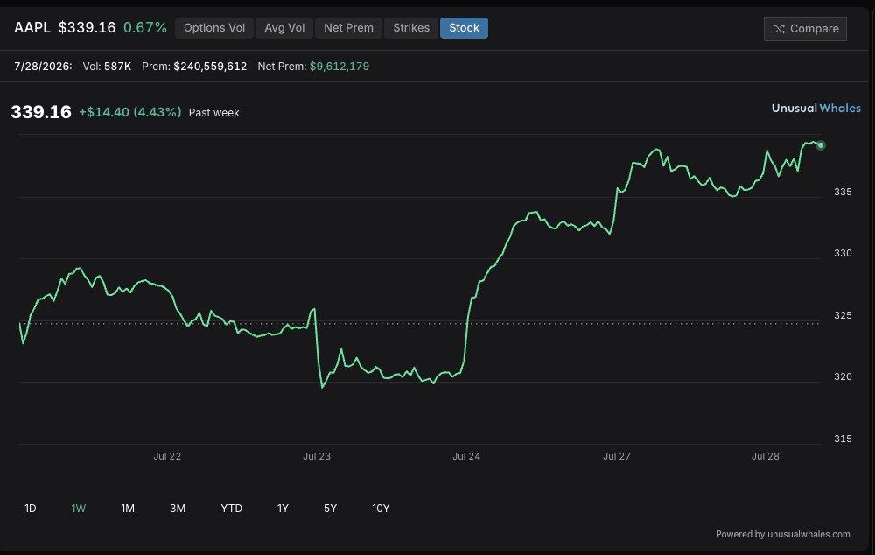Select the Stock tab
Screen dimensions: 875x555
(465, 28)
